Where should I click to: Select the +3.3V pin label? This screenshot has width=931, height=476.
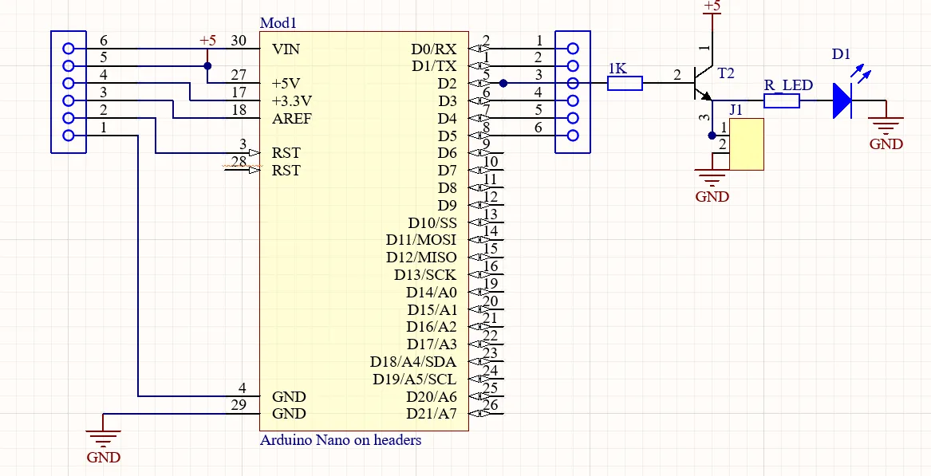291,101
